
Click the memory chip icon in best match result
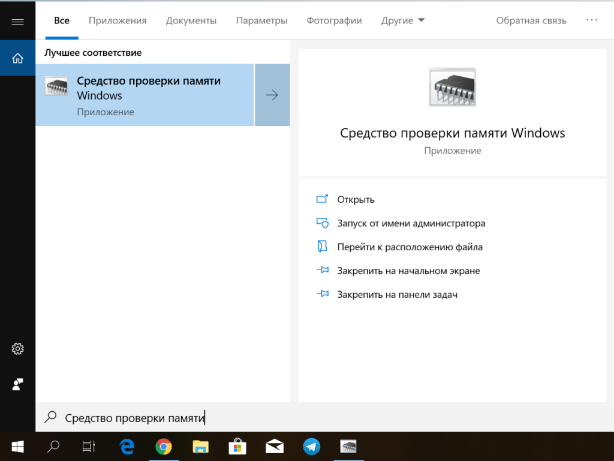click(x=56, y=86)
